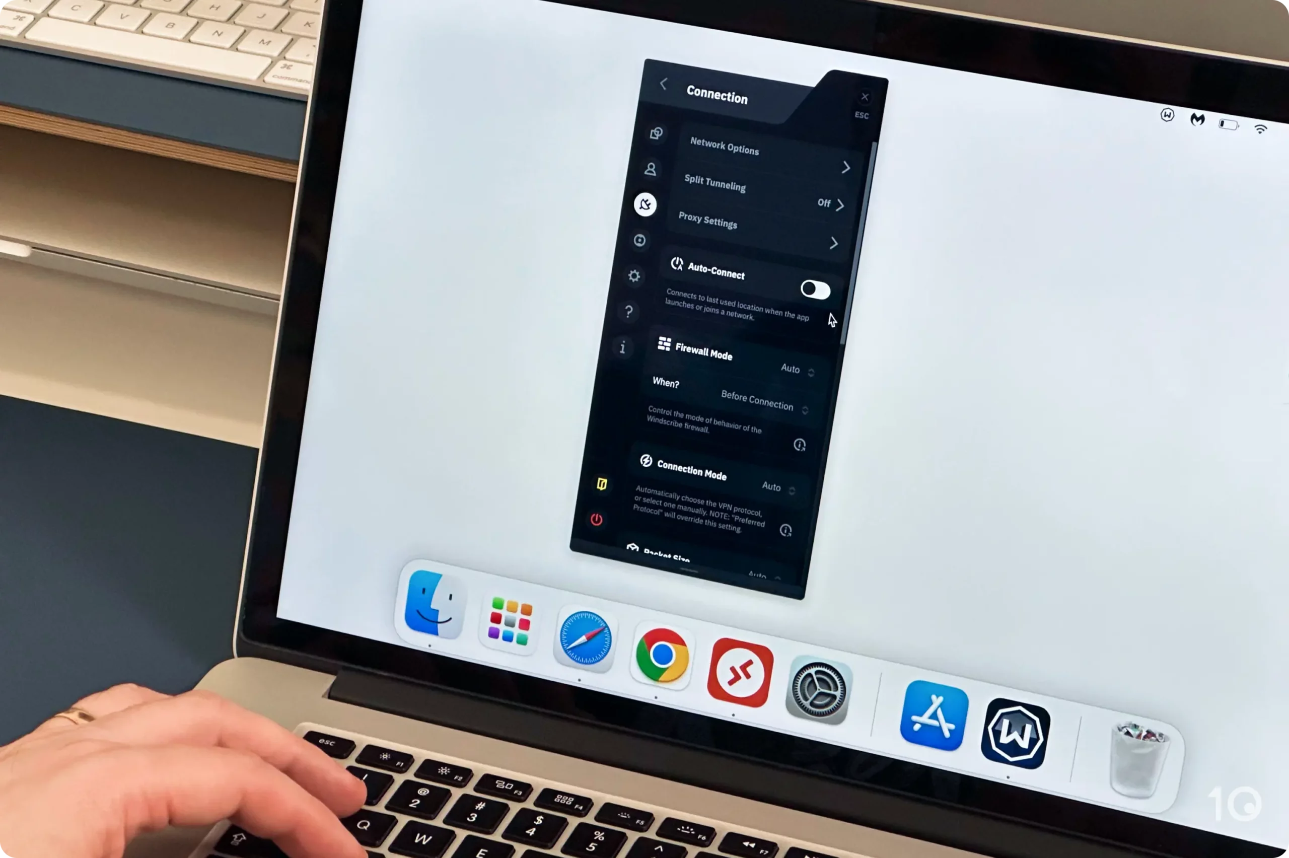Click the ESC close button on Connection panel
The height and width of the screenshot is (858, 1289).
(864, 97)
